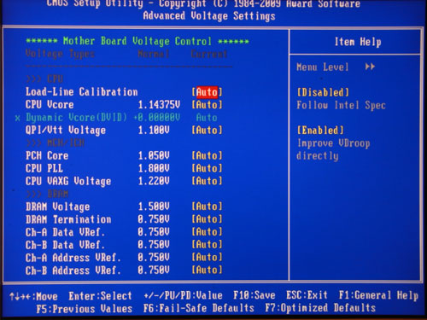427x320 pixels.
Task: Click the Ch-B Data VRef. label
Action: (65, 245)
